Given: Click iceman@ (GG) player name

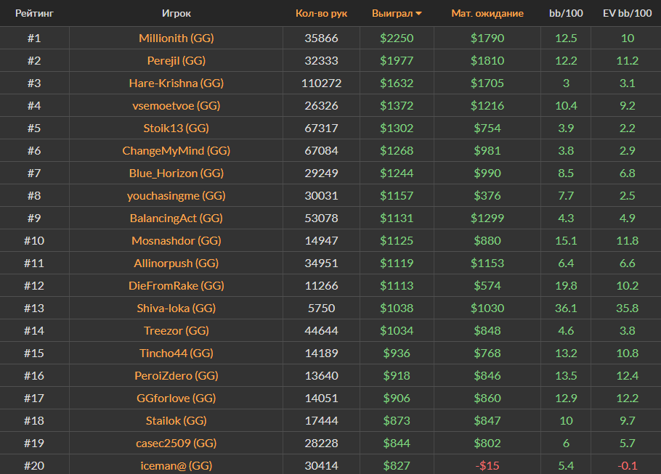Looking at the screenshot, I should click(177, 465).
